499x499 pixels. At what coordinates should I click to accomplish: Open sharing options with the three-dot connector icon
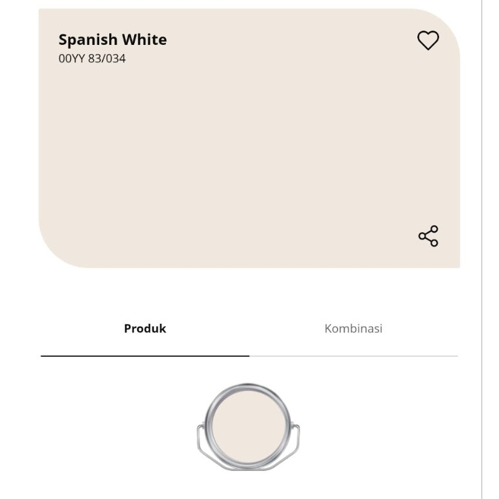[428, 236]
